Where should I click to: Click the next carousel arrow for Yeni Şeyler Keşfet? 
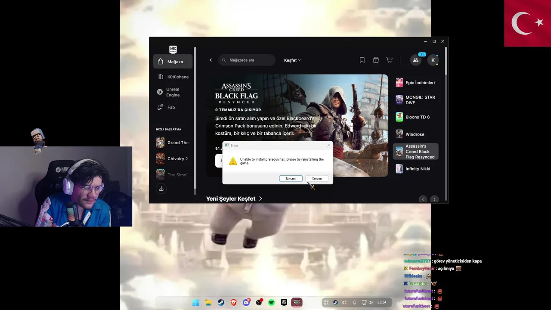point(434,199)
